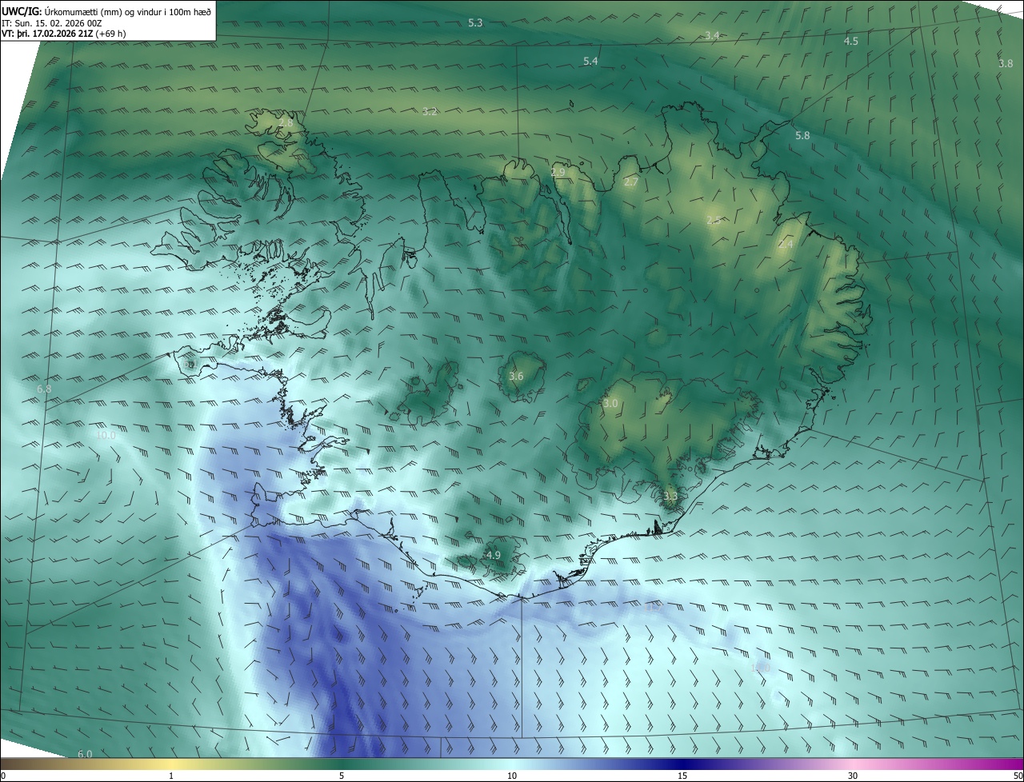This screenshot has width=1024, height=782.
Task: Click the "50" tick on the color scale
Action: (1018, 776)
